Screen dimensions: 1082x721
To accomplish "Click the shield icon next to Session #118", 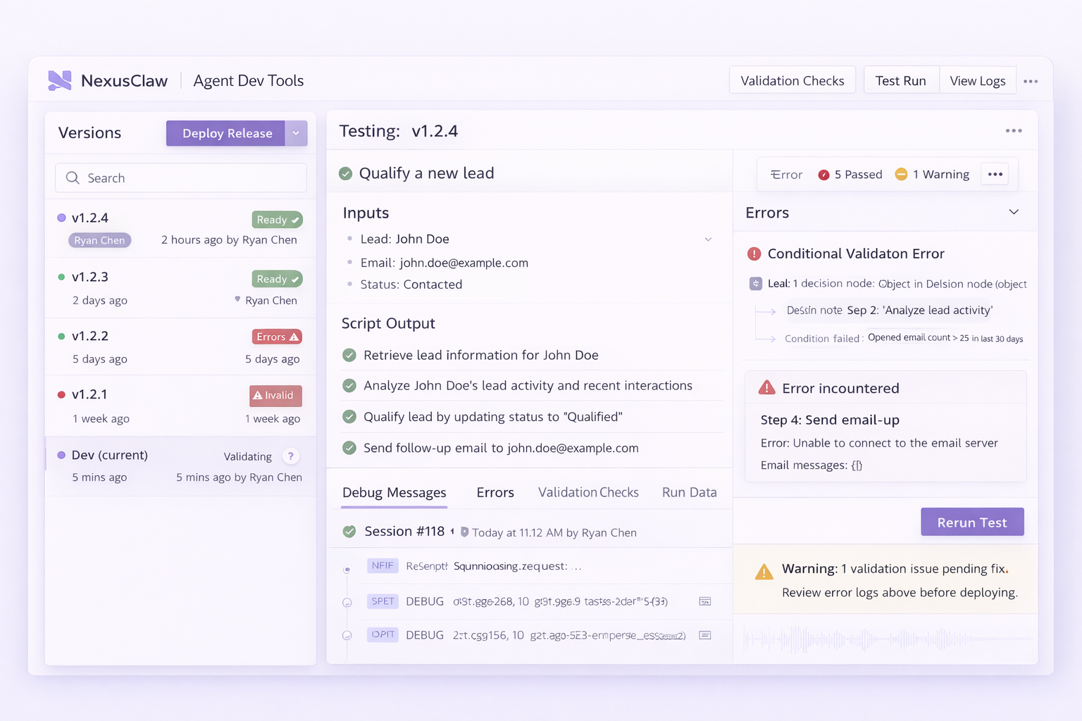I will tap(464, 532).
